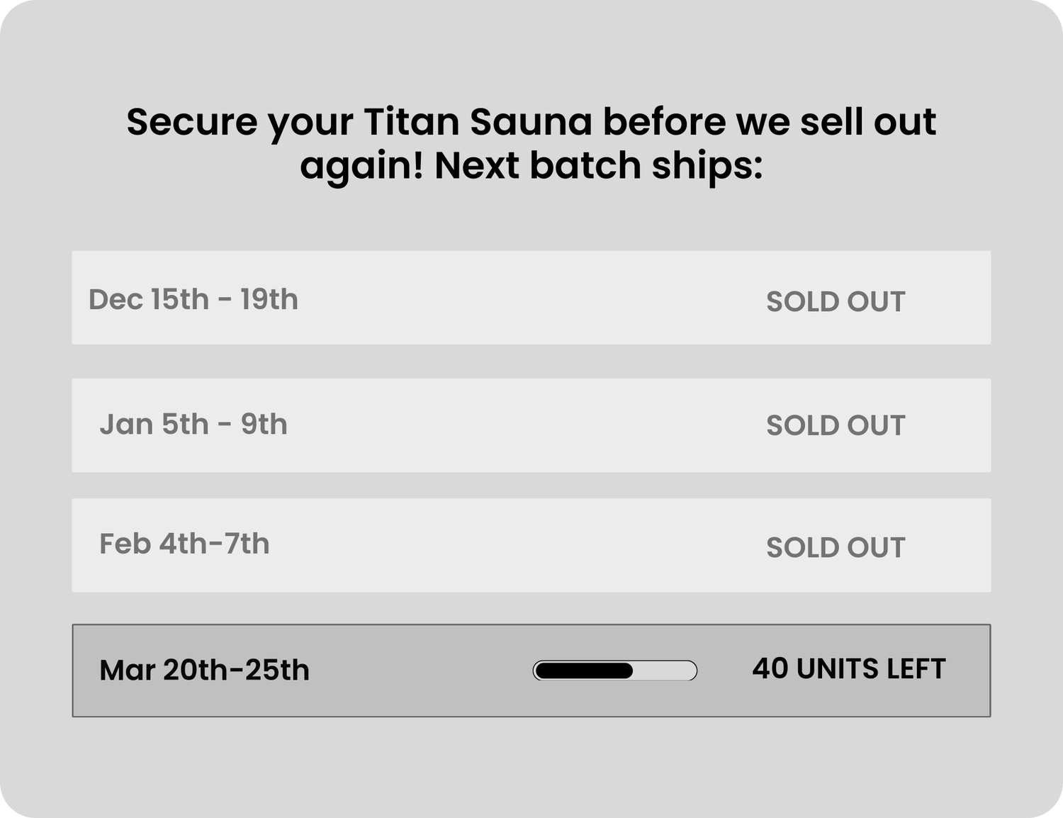Click the "Jan 5th - 9th" date text

[193, 425]
